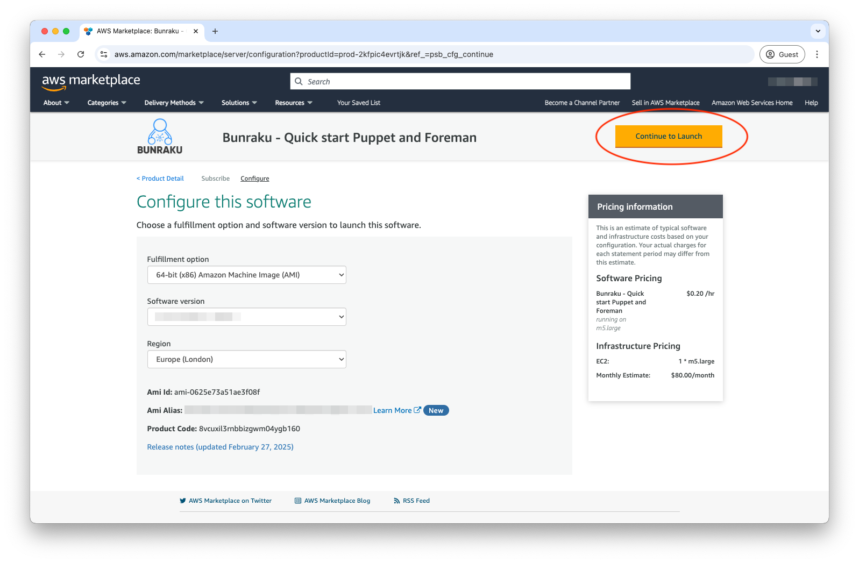This screenshot has height=563, width=859.
Task: Open a new browser tab with plus icon
Action: [x=215, y=31]
